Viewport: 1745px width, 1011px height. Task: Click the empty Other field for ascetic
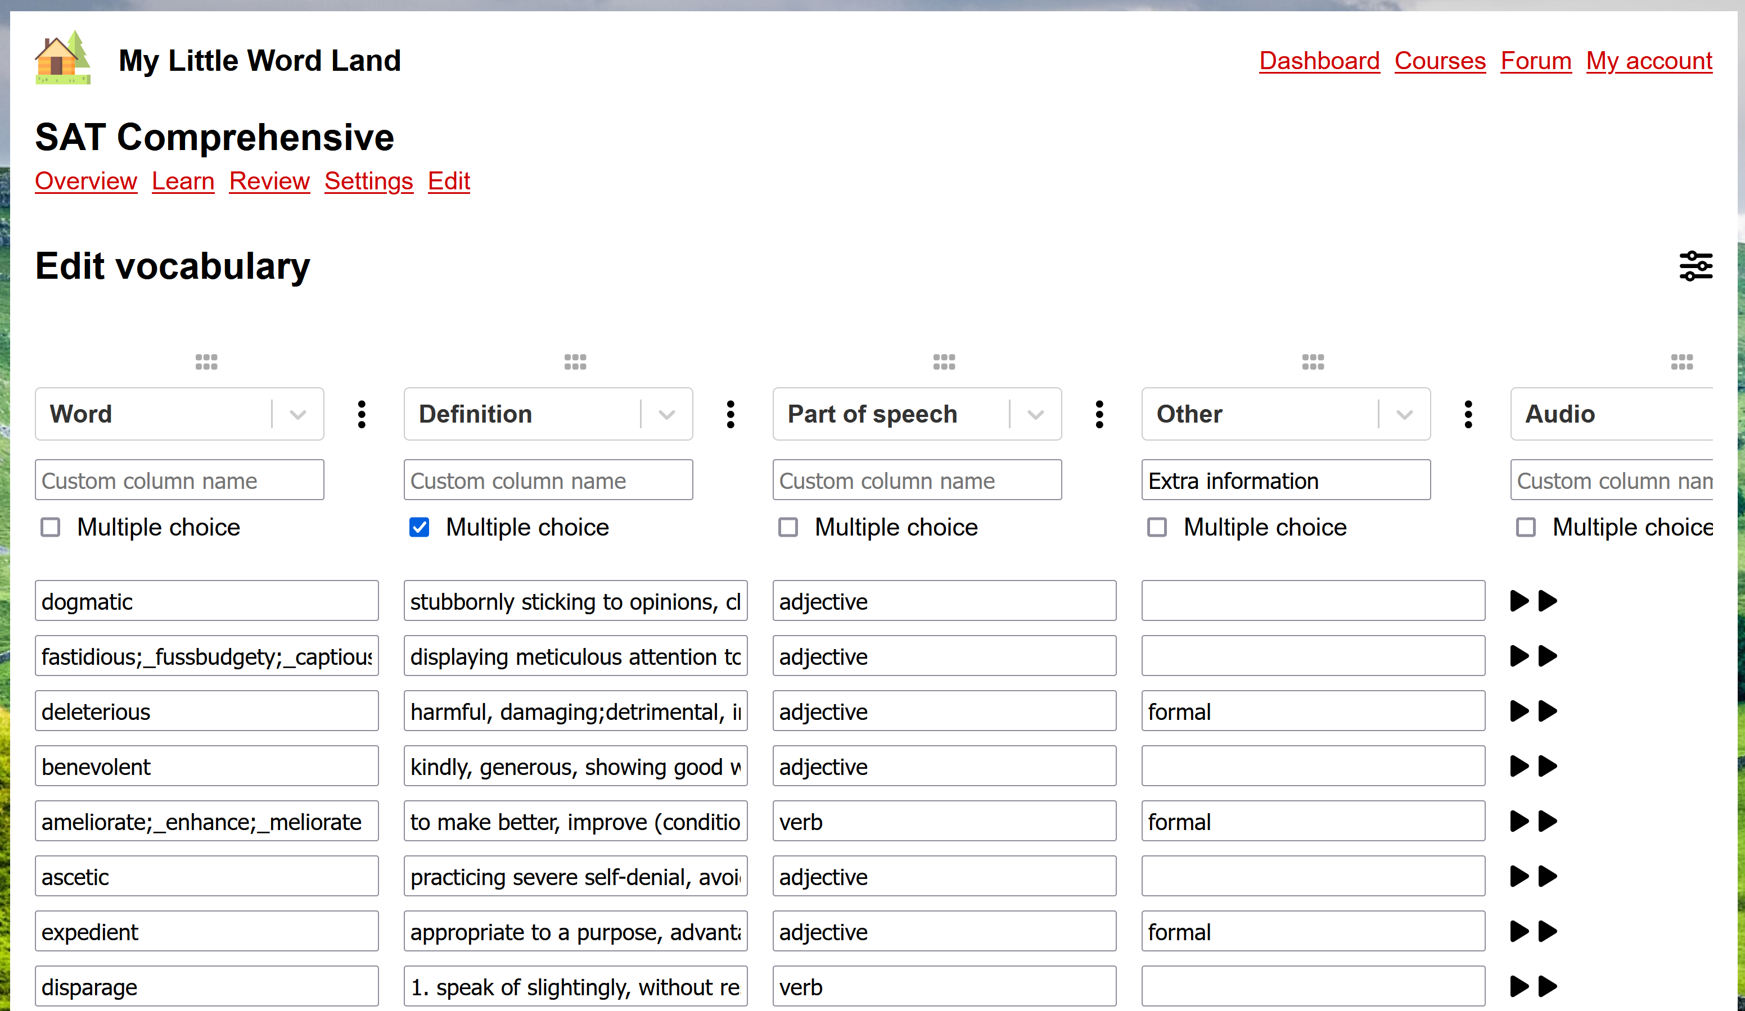pos(1313,876)
